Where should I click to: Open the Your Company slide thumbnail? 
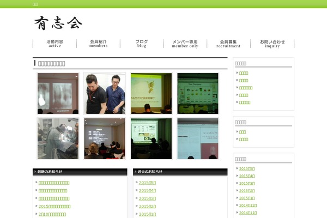198,93
